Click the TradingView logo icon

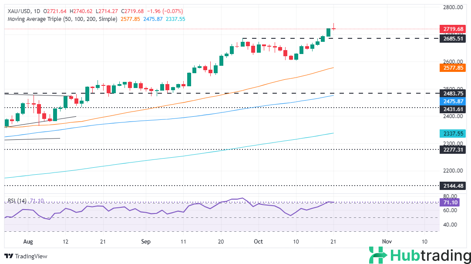pos(9,256)
